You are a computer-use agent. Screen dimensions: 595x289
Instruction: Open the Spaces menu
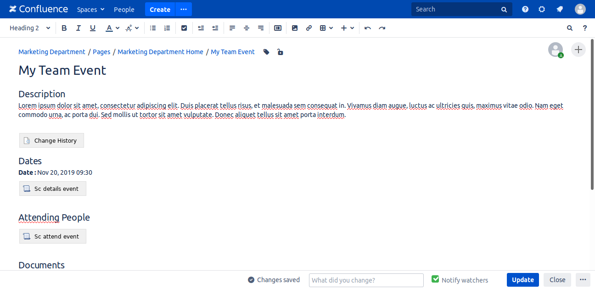pos(90,9)
